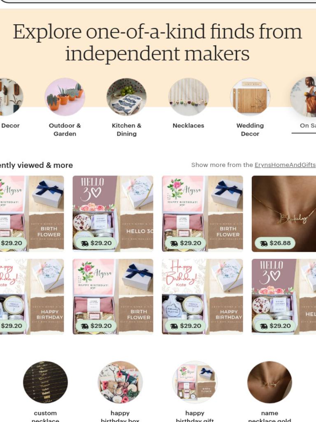
Task: Open the Happy Birthday Kate gift box listing
Action: coord(202,297)
